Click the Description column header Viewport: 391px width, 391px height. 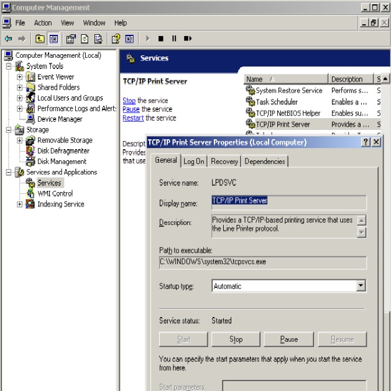(351, 79)
